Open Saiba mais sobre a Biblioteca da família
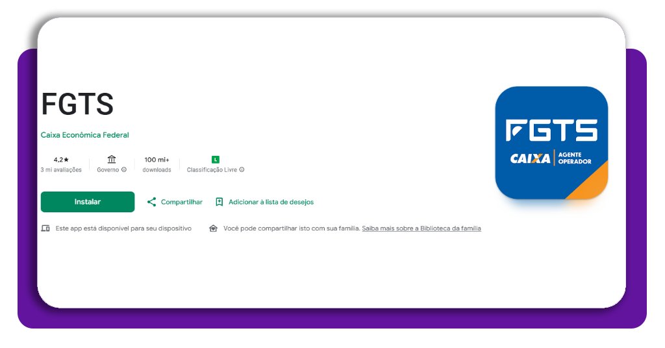Viewport: 665px width, 348px height. tap(421, 229)
